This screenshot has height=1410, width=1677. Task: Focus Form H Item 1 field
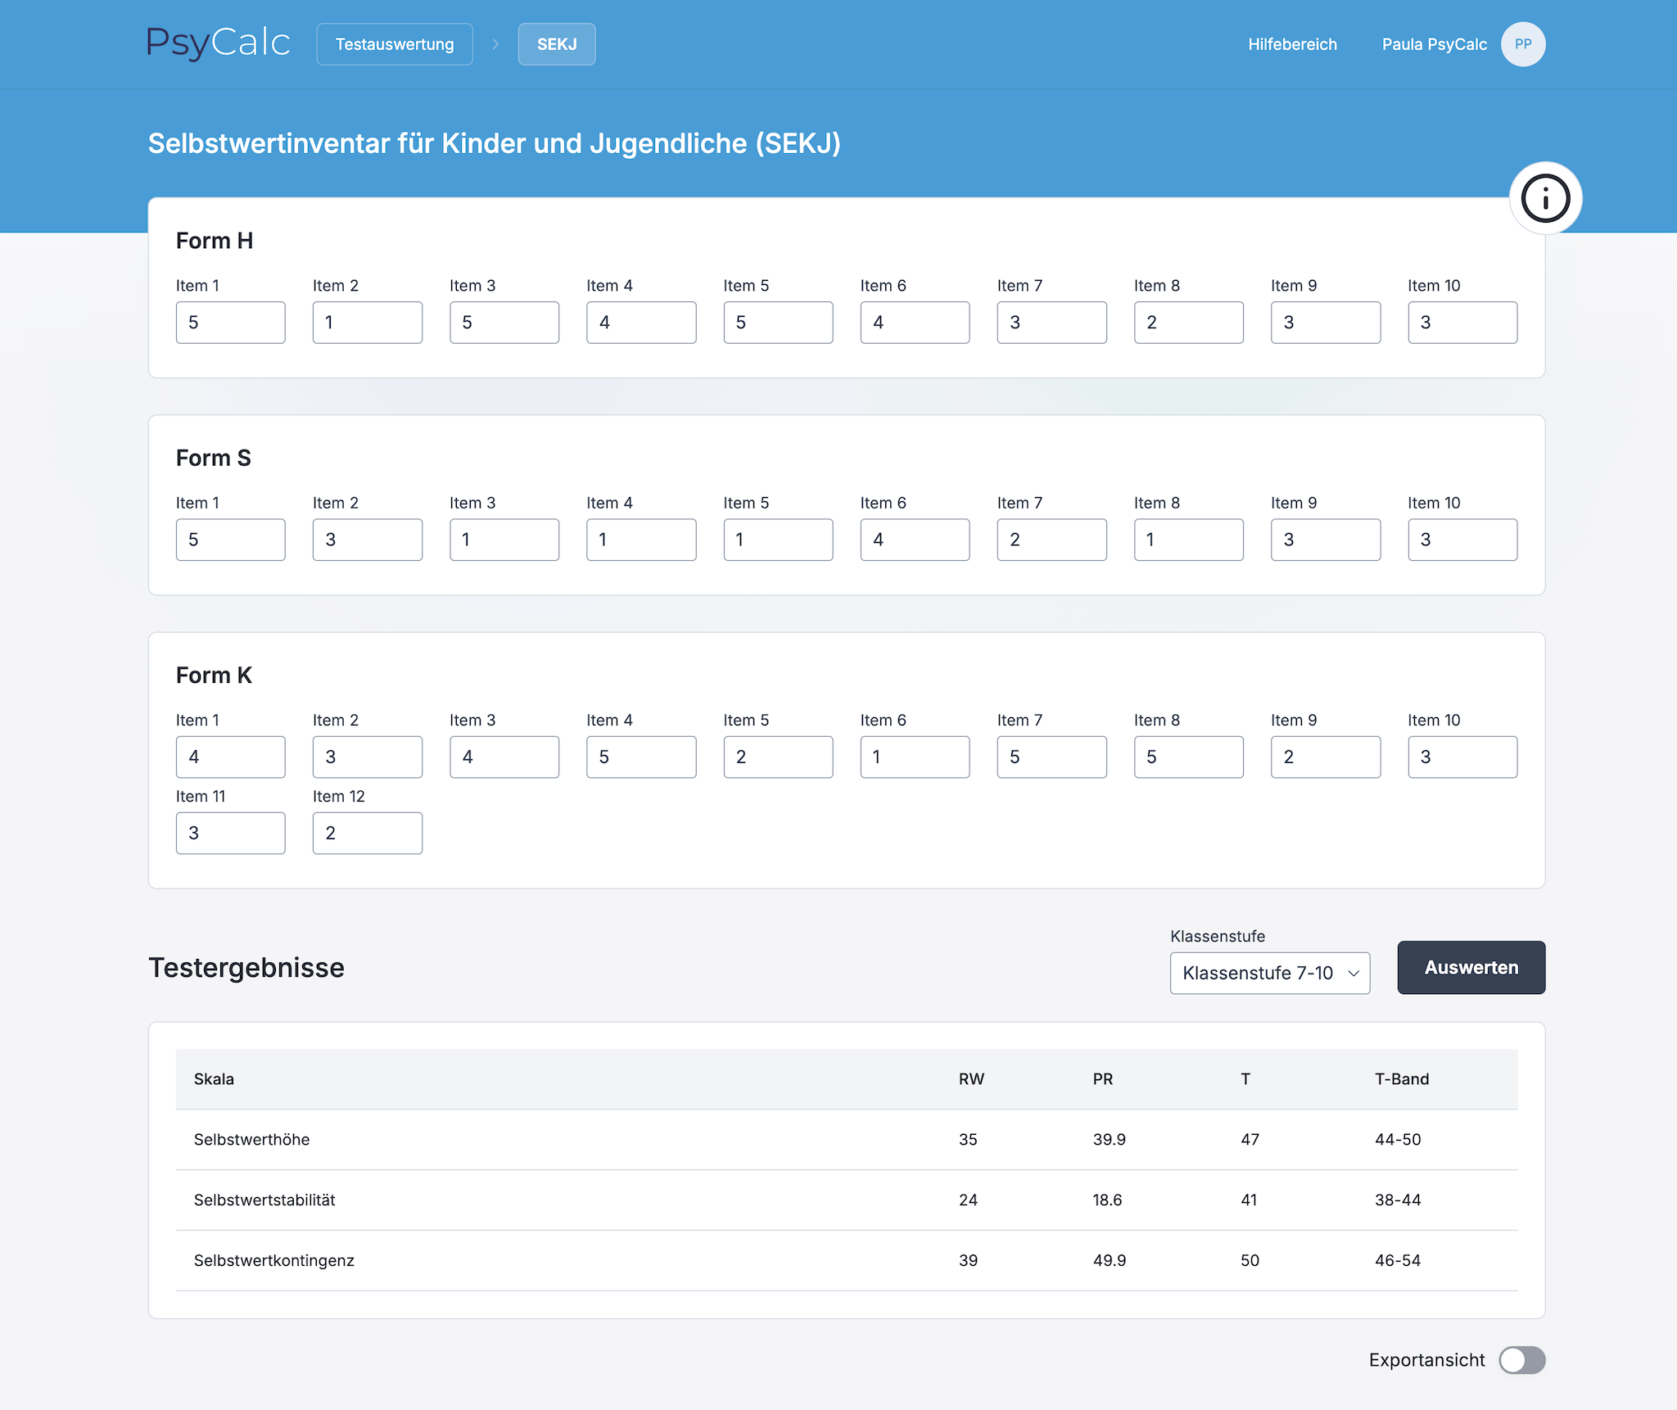point(230,323)
